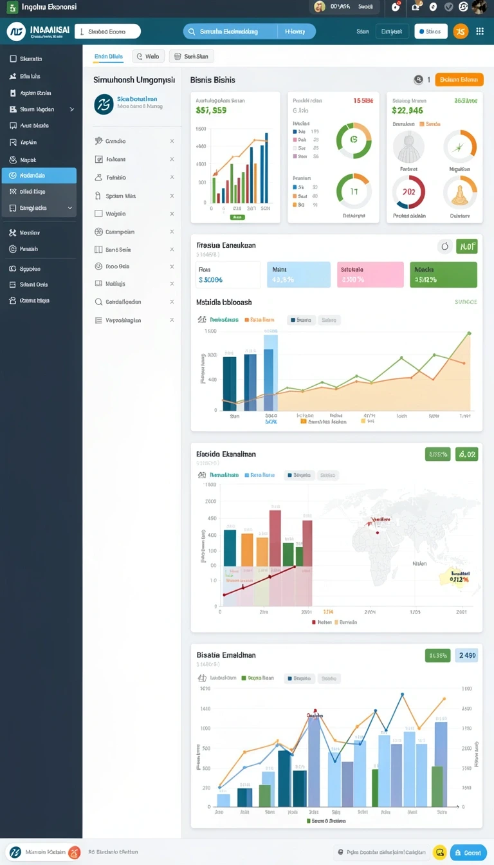Viewport: 494px width, 865px height.
Task: Click the Napak sidebar icon
Action: click(x=13, y=160)
